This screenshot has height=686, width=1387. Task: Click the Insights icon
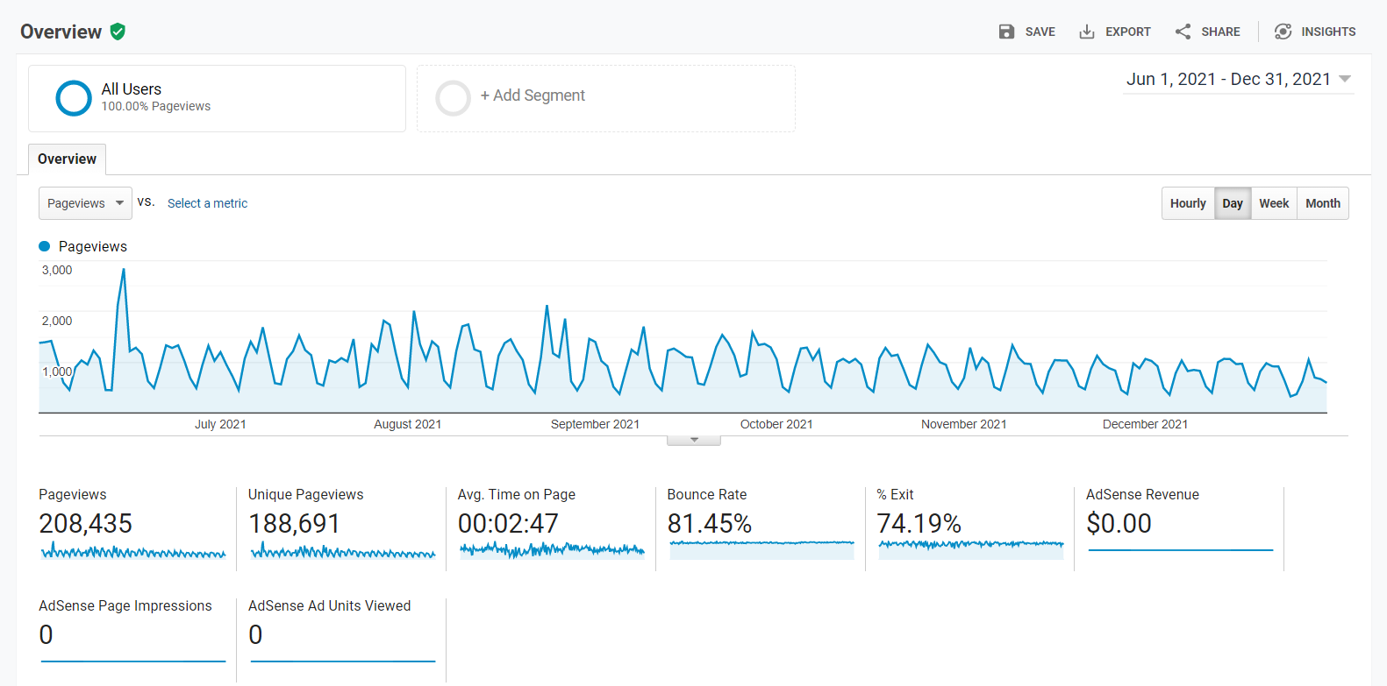(1283, 32)
